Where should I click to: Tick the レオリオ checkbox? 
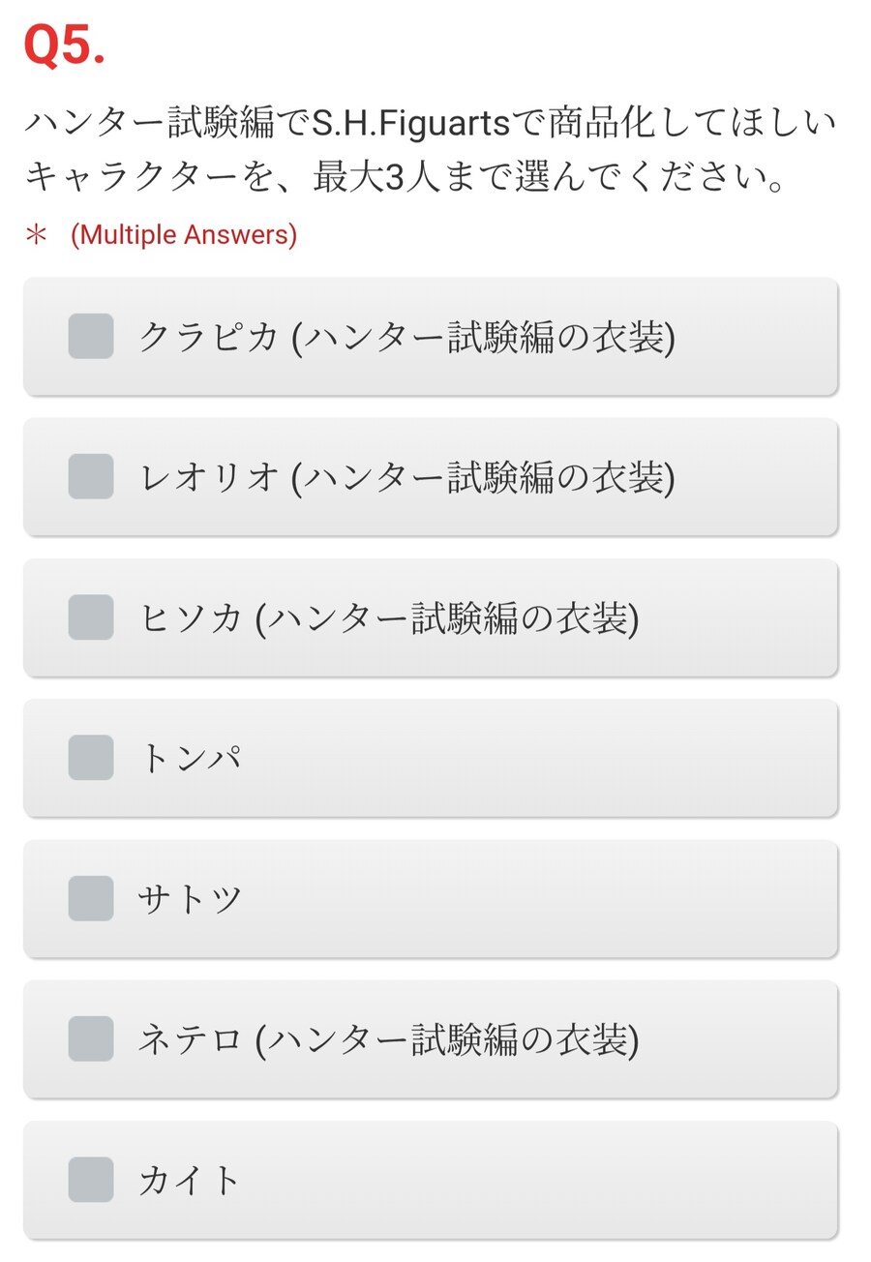click(91, 476)
